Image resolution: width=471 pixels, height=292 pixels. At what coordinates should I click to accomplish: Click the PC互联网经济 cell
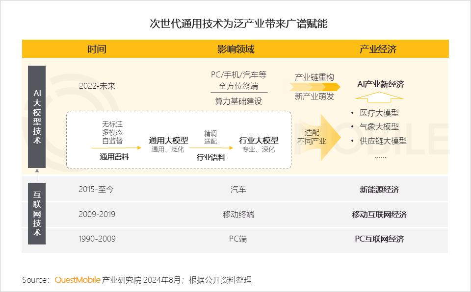click(379, 239)
